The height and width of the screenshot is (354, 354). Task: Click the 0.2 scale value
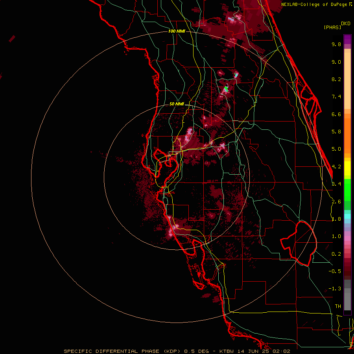pyautogui.click(x=336, y=254)
